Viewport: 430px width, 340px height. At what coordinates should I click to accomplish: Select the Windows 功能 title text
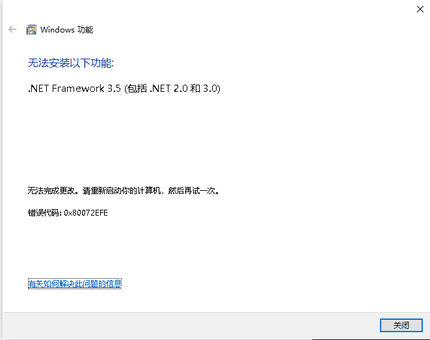66,29
